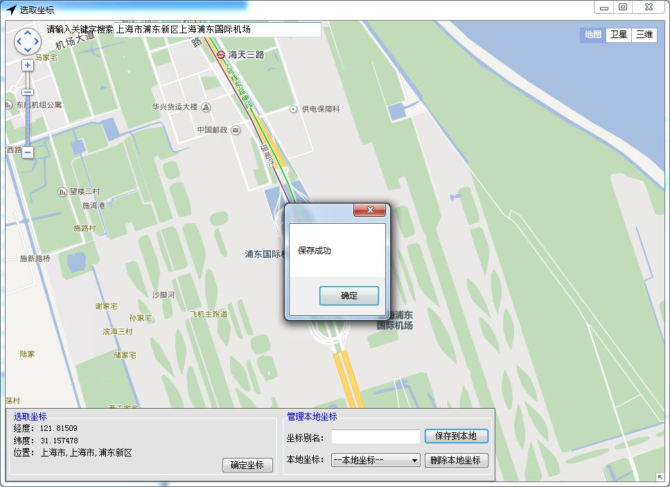The width and height of the screenshot is (670, 487).
Task: Enable 三维 3D view mode
Action: (x=645, y=35)
